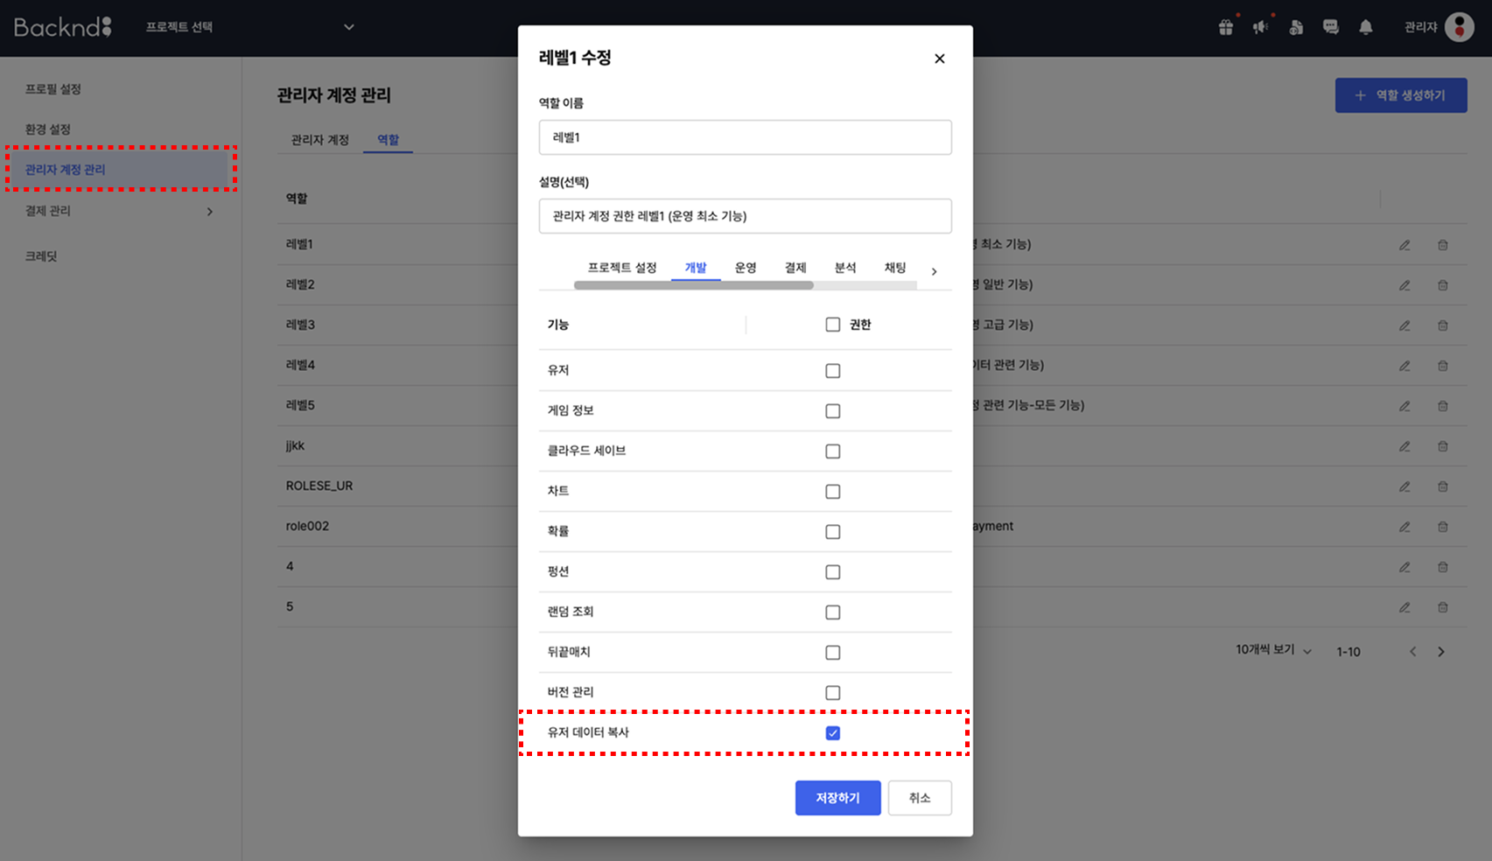Click the notifications bell icon
Viewport: 1492px width, 861px height.
pyautogui.click(x=1366, y=27)
